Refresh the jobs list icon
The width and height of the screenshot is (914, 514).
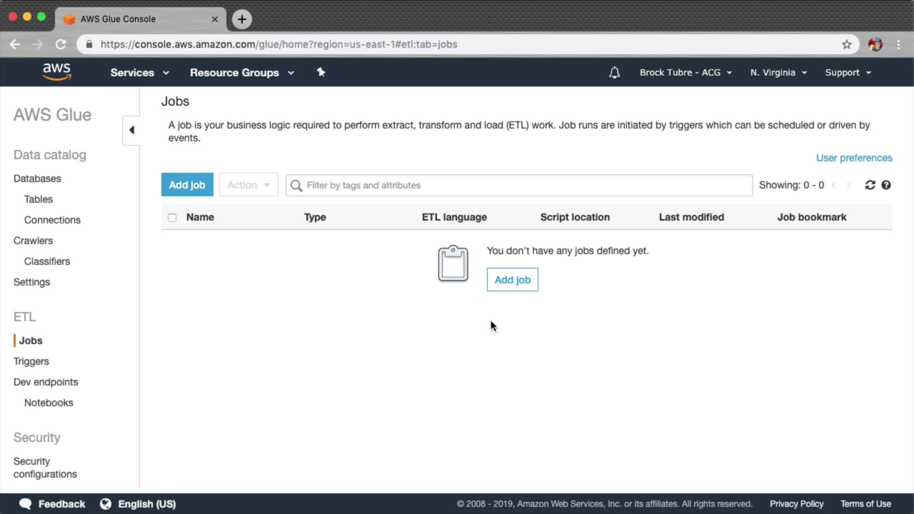tap(870, 185)
